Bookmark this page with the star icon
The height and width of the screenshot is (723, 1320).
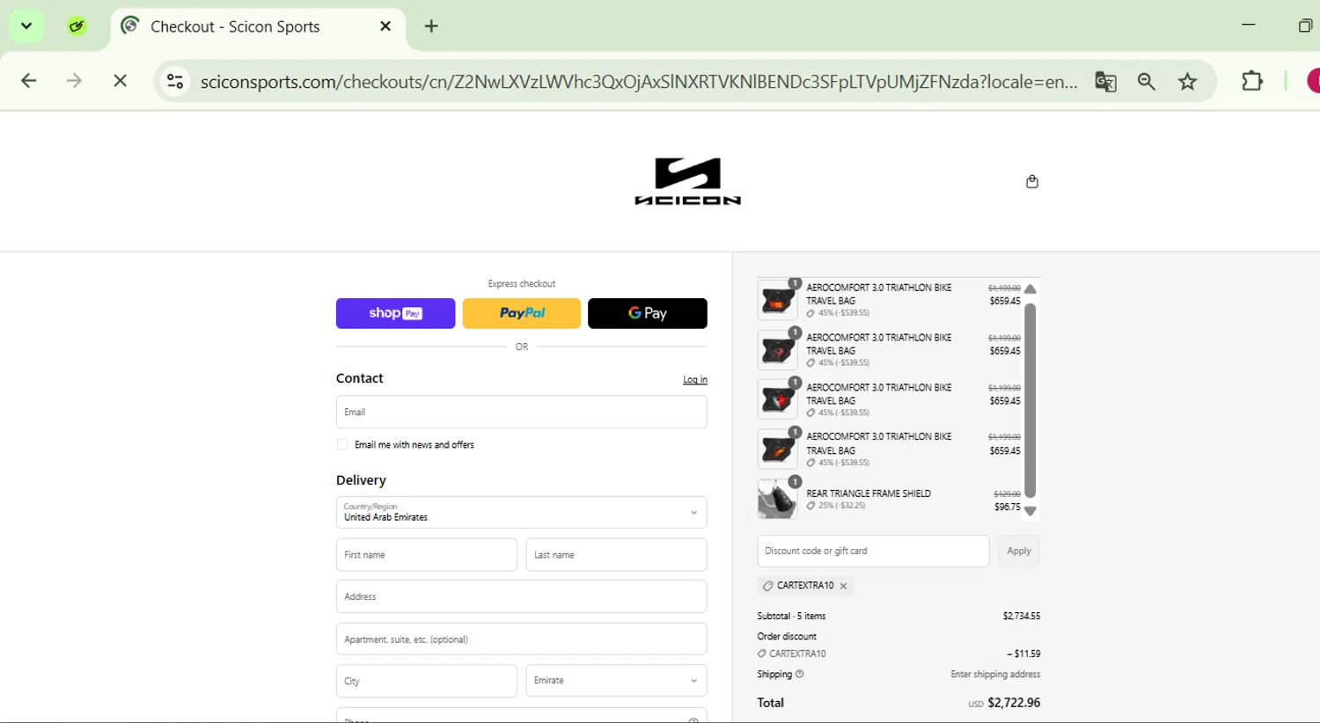tap(1188, 82)
